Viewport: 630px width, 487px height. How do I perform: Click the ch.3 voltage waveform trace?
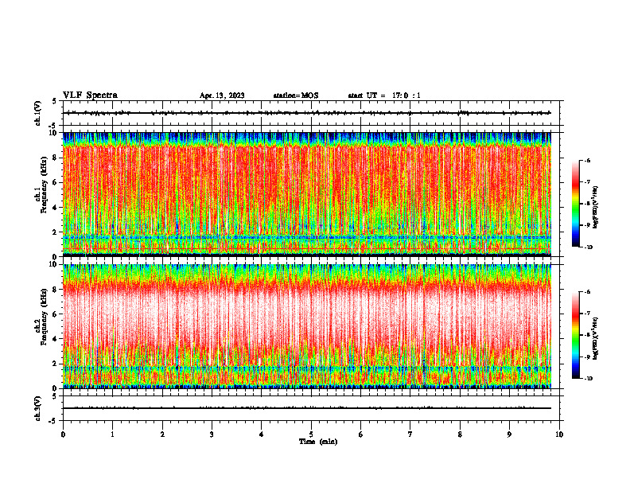click(307, 408)
